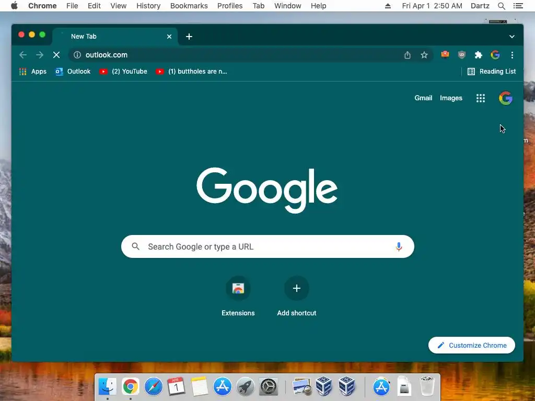This screenshot has width=535, height=401.
Task: Click the Customize Chrome button
Action: point(472,345)
